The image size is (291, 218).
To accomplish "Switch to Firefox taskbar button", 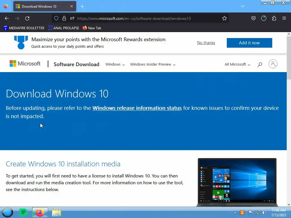I will click(40, 212).
